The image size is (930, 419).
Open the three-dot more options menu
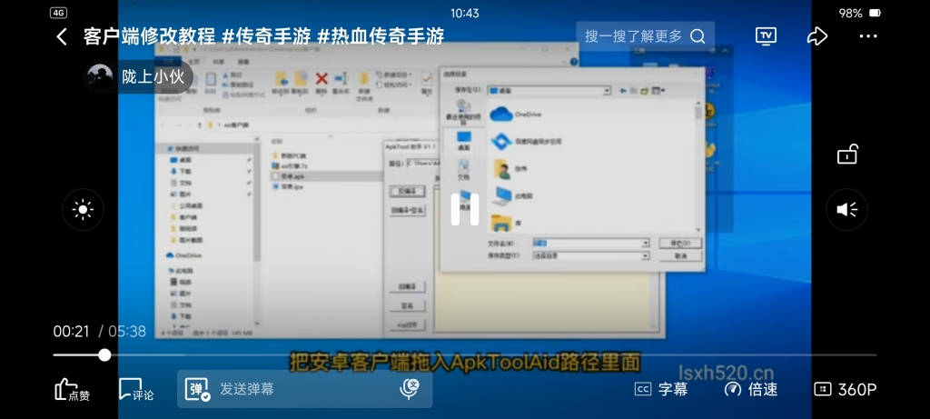(867, 36)
